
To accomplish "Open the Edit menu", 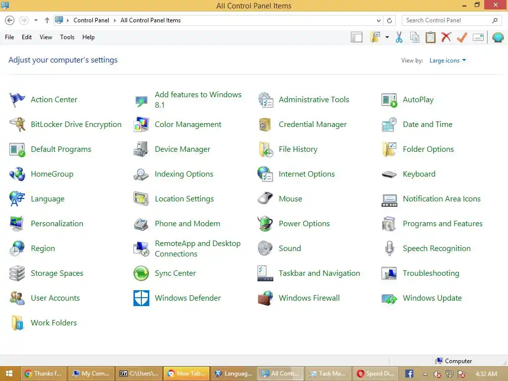I will [x=27, y=37].
